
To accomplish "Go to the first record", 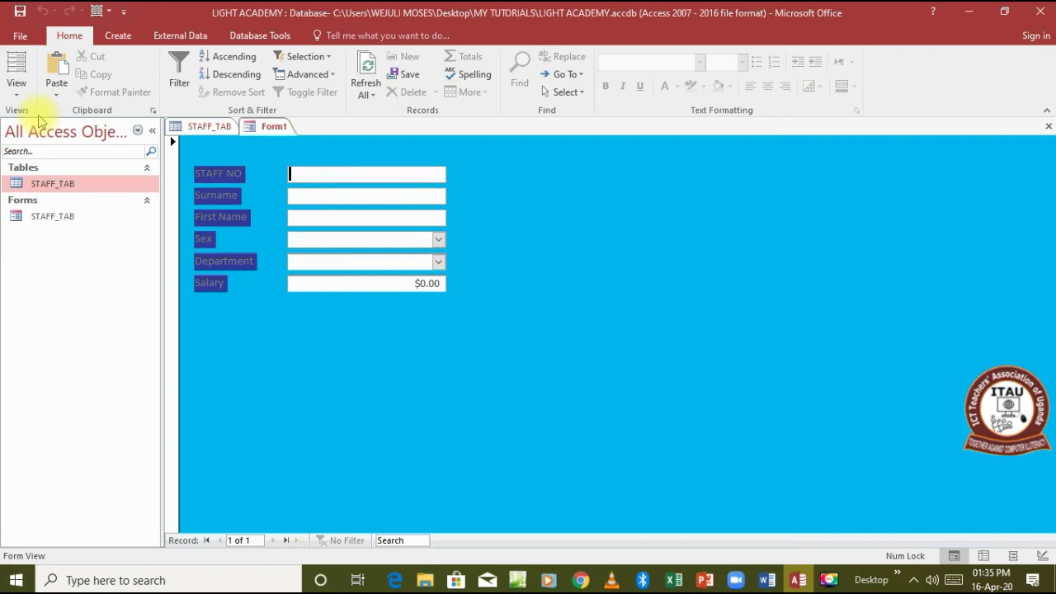I will (x=206, y=540).
